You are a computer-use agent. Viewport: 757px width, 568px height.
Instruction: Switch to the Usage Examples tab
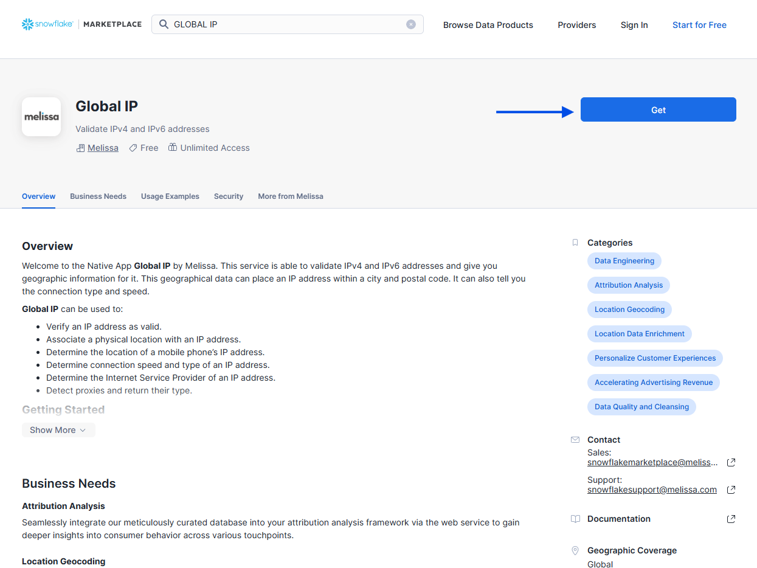(x=170, y=196)
